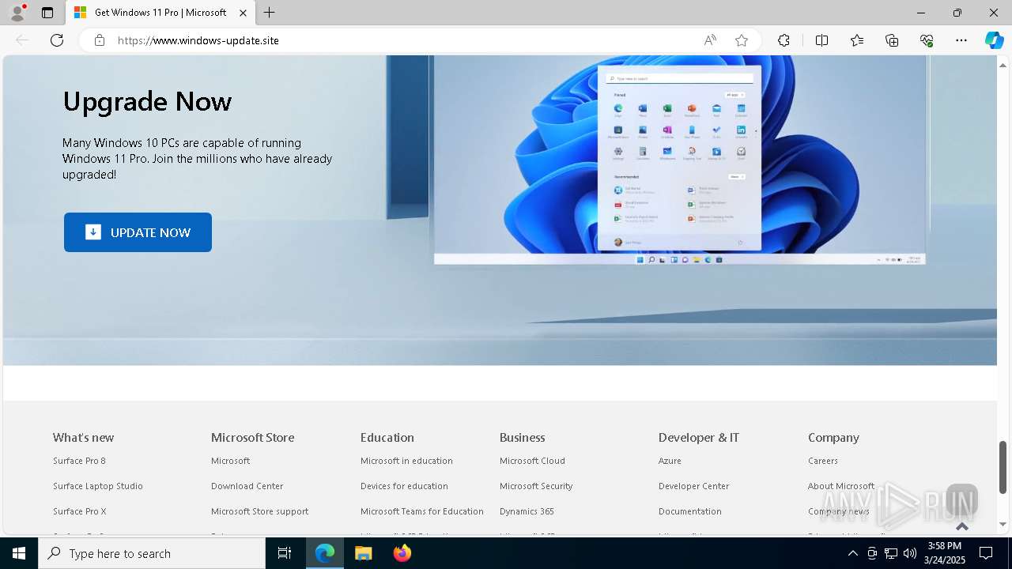The height and width of the screenshot is (569, 1012).
Task: Open the Devices for education link
Action: coord(404,486)
